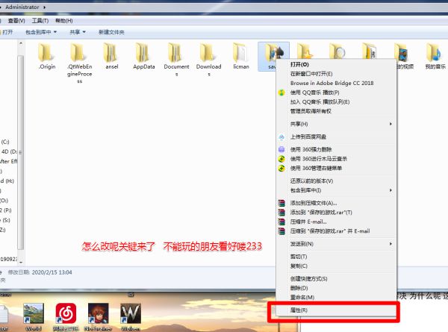Viewport: 448px width, 332px height.
Task: Choose 复制(C) in the context menu
Action: [299, 266]
